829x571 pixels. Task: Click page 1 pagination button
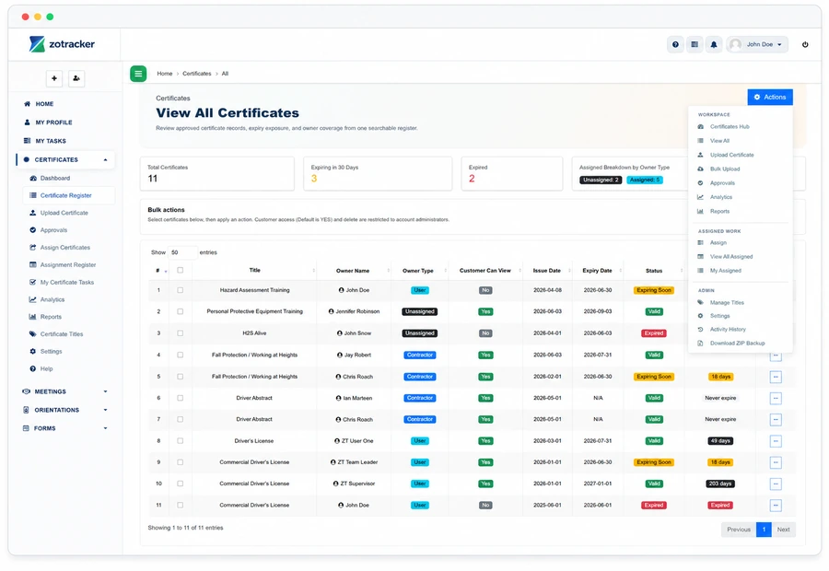764,530
